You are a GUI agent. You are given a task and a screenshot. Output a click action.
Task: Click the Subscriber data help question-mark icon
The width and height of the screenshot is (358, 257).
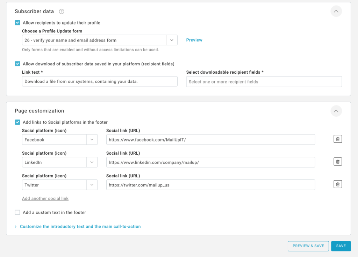(x=62, y=12)
